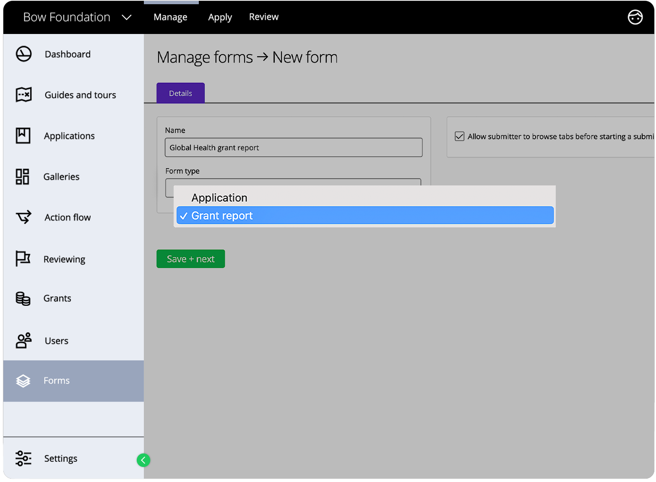The width and height of the screenshot is (656, 482).
Task: Open the Settings sliders icon
Action: point(23,458)
